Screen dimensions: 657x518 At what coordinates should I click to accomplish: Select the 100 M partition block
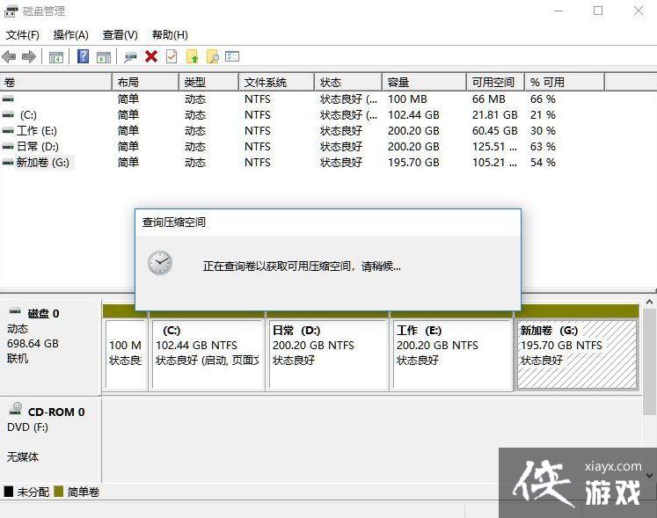[126, 354]
